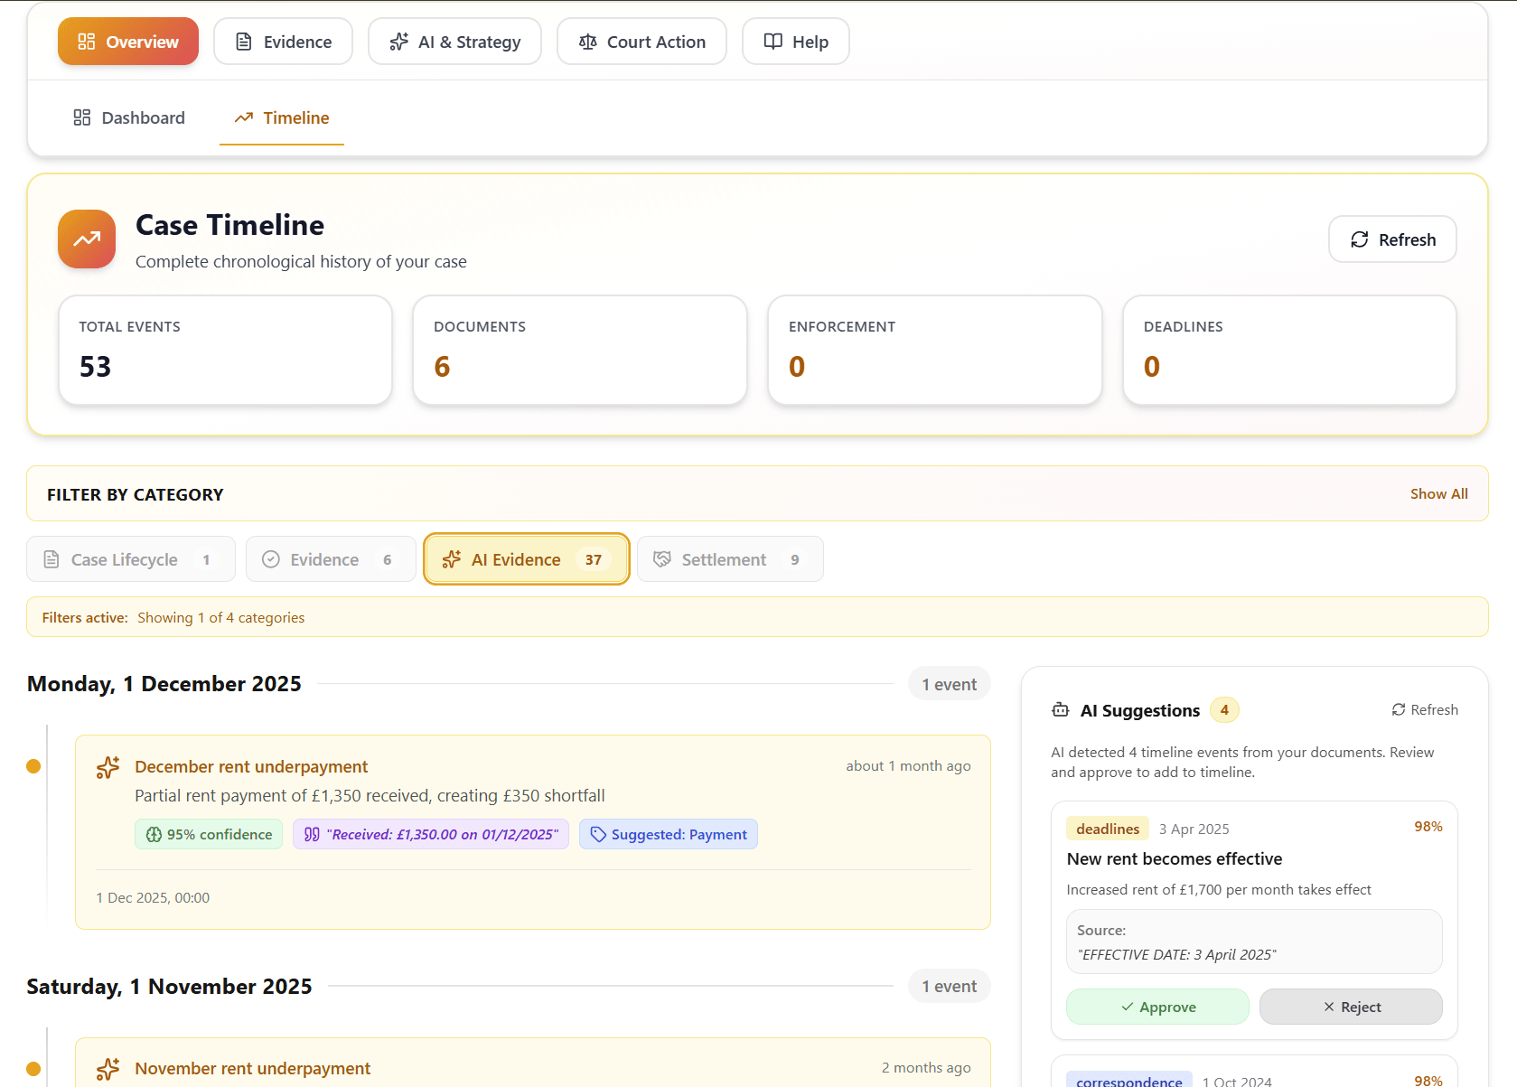Click the quoted Received amount chip
The image size is (1517, 1087).
click(430, 834)
